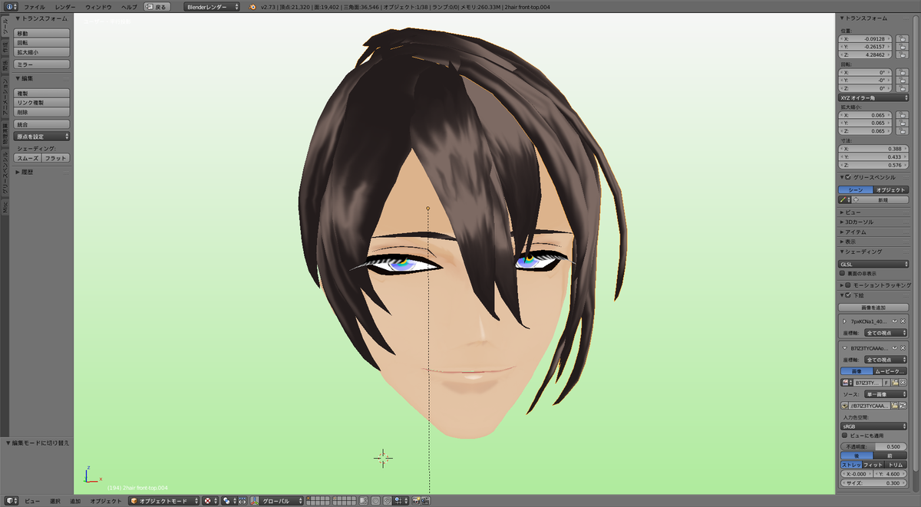This screenshot has height=507, width=921.
Task: Open 原点を設定 dropdown
Action: pos(41,137)
